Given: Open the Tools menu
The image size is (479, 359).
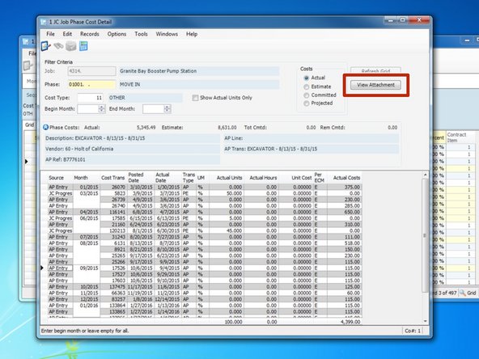Looking at the screenshot, I should [x=141, y=34].
